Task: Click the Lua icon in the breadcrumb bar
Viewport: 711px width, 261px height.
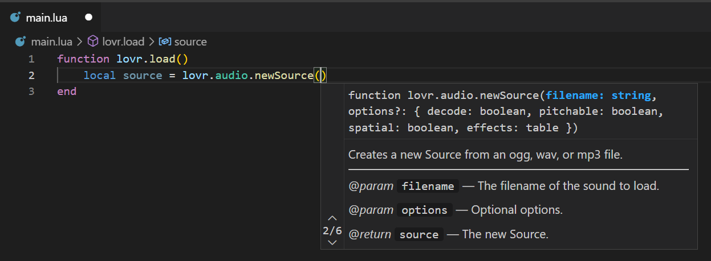Action: (x=21, y=42)
